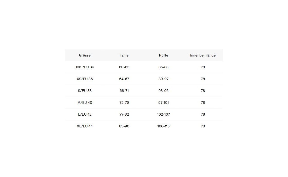Click waist value 60-63
The height and width of the screenshot is (177, 288).
[x=124, y=67]
